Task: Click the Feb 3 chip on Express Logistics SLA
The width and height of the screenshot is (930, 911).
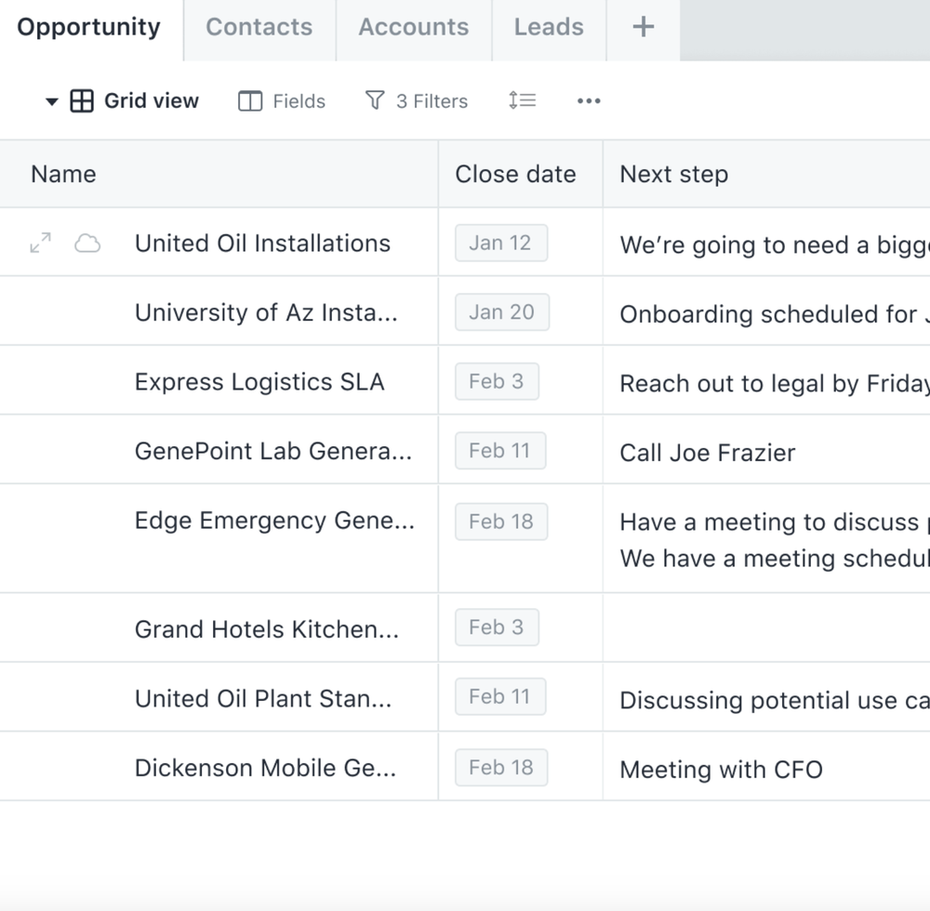Action: click(497, 381)
